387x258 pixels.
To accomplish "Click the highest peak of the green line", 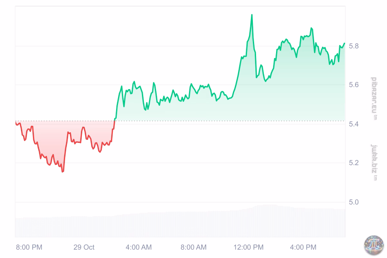I will tap(252, 15).
